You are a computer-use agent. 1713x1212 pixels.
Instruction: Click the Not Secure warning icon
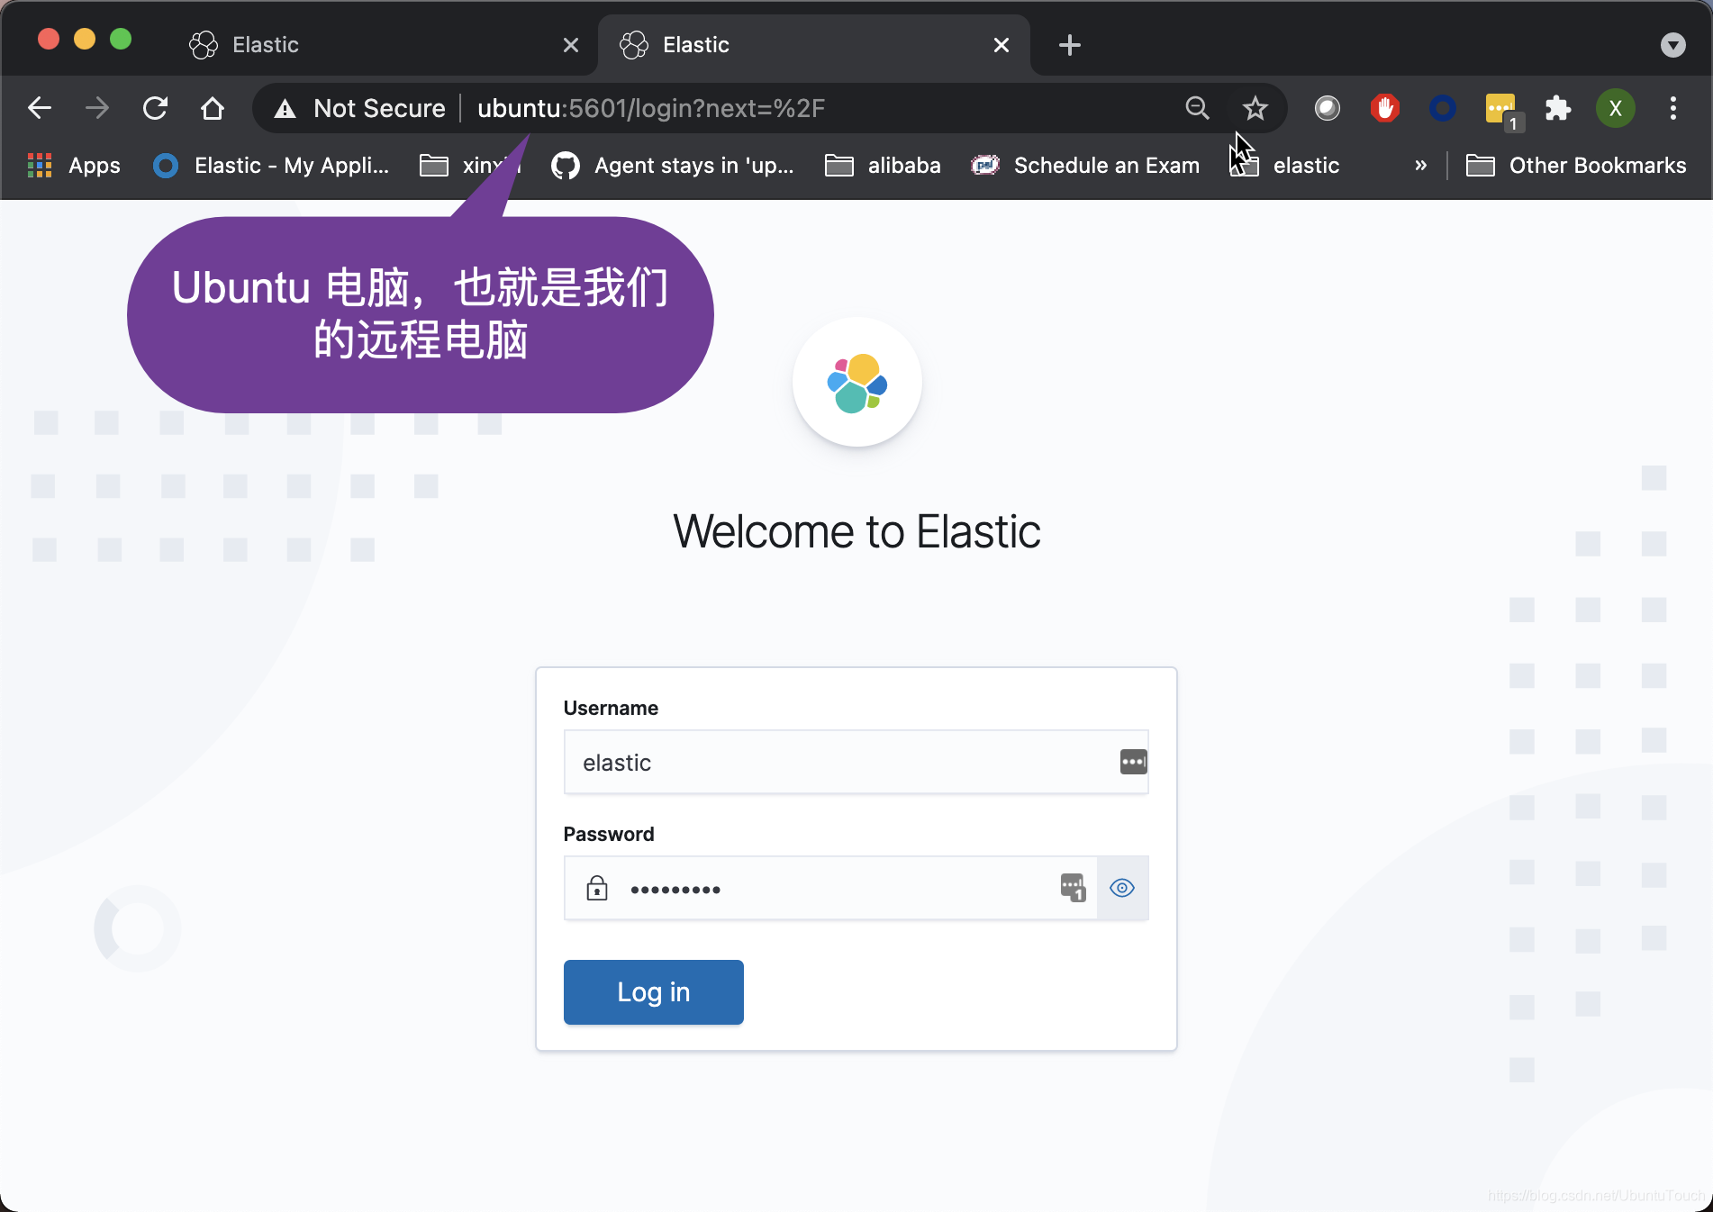(285, 109)
